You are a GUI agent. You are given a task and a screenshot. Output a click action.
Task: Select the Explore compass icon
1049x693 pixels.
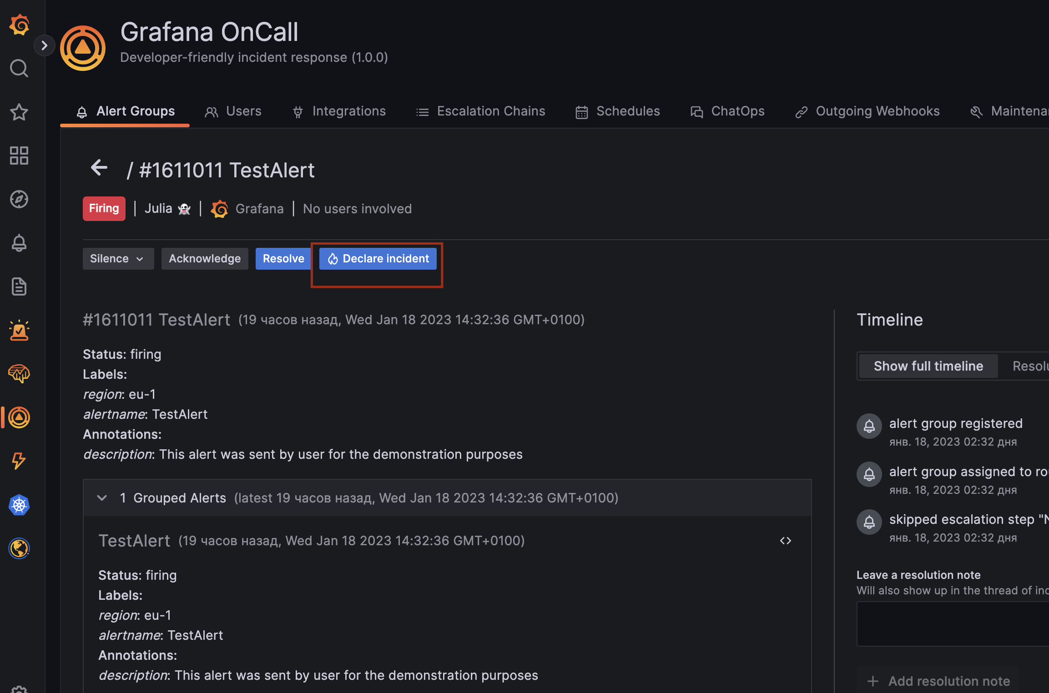19,199
